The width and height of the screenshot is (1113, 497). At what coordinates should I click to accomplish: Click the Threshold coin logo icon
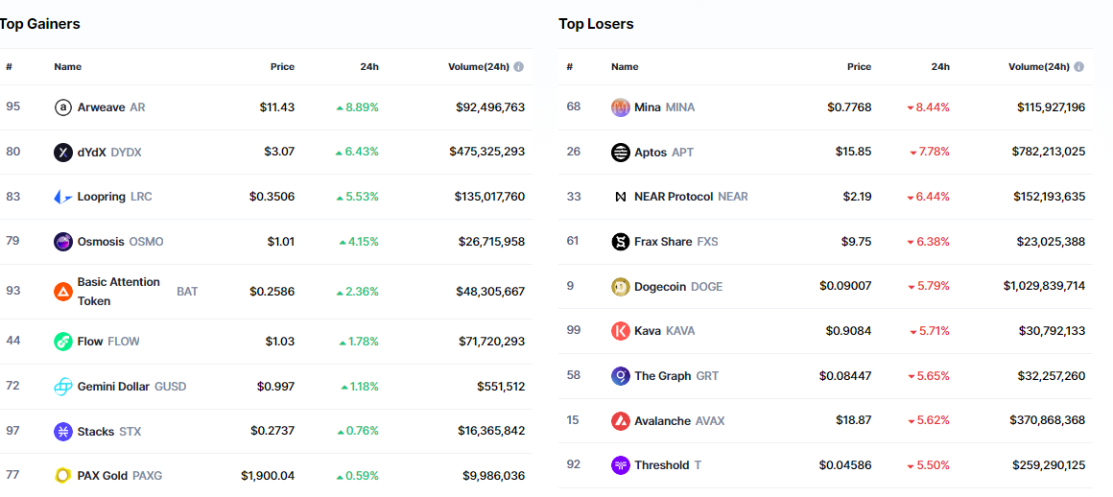point(621,465)
